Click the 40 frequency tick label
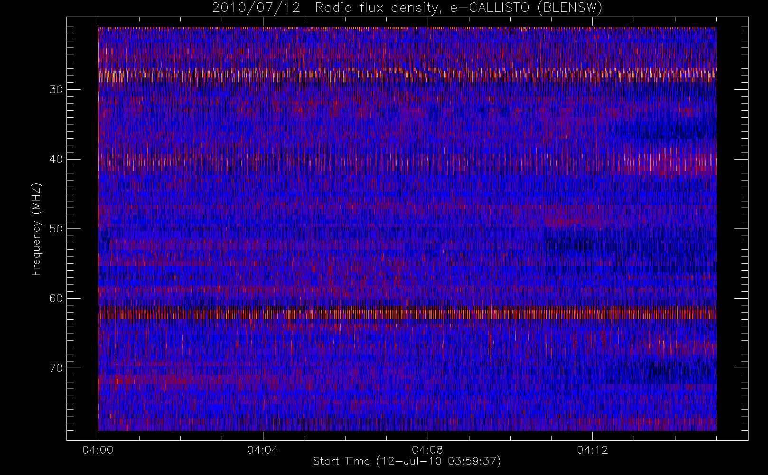Image resolution: width=768 pixels, height=475 pixels. pyautogui.click(x=56, y=159)
